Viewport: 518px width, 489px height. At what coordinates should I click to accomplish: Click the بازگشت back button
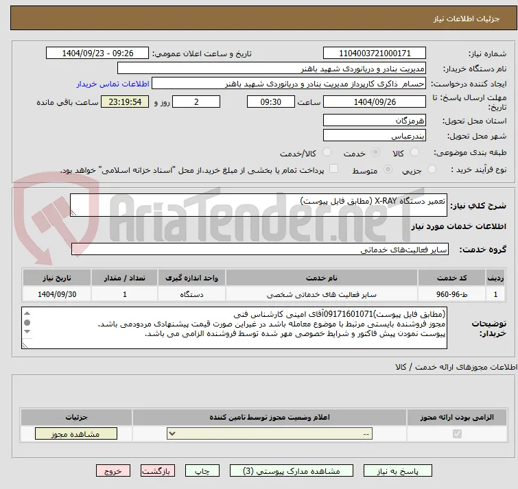[x=158, y=471]
